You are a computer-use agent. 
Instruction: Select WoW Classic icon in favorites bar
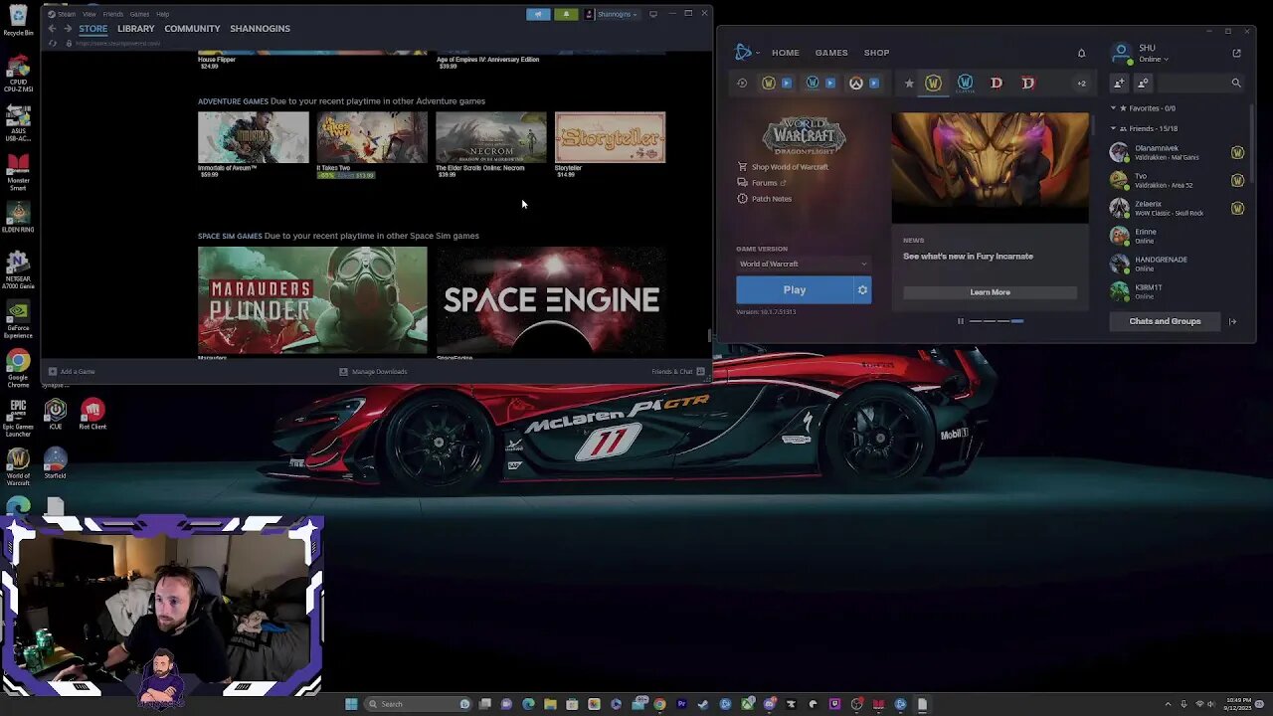(x=965, y=84)
